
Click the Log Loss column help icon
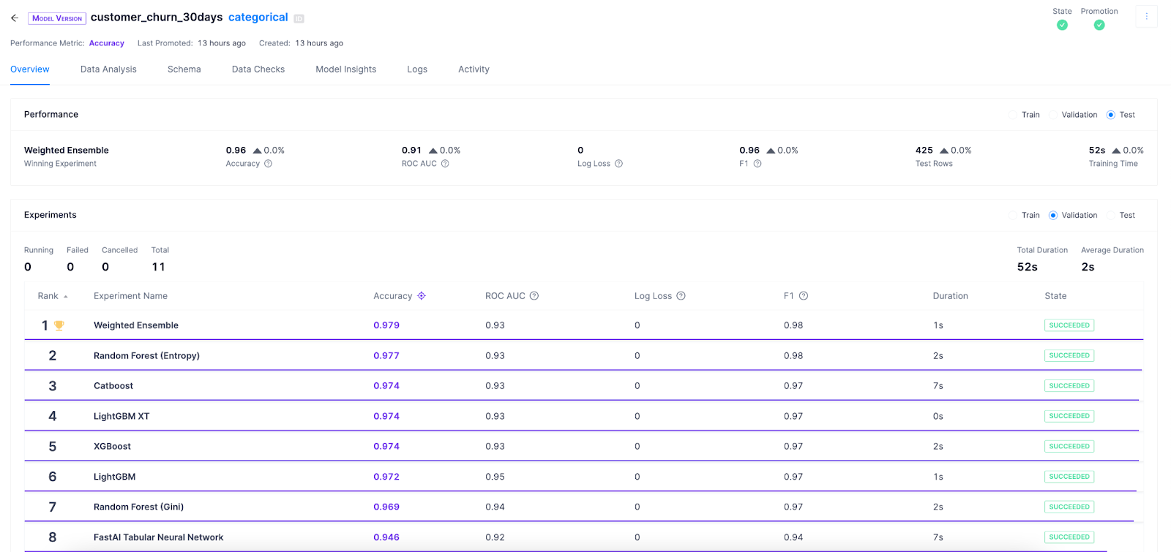click(x=681, y=296)
